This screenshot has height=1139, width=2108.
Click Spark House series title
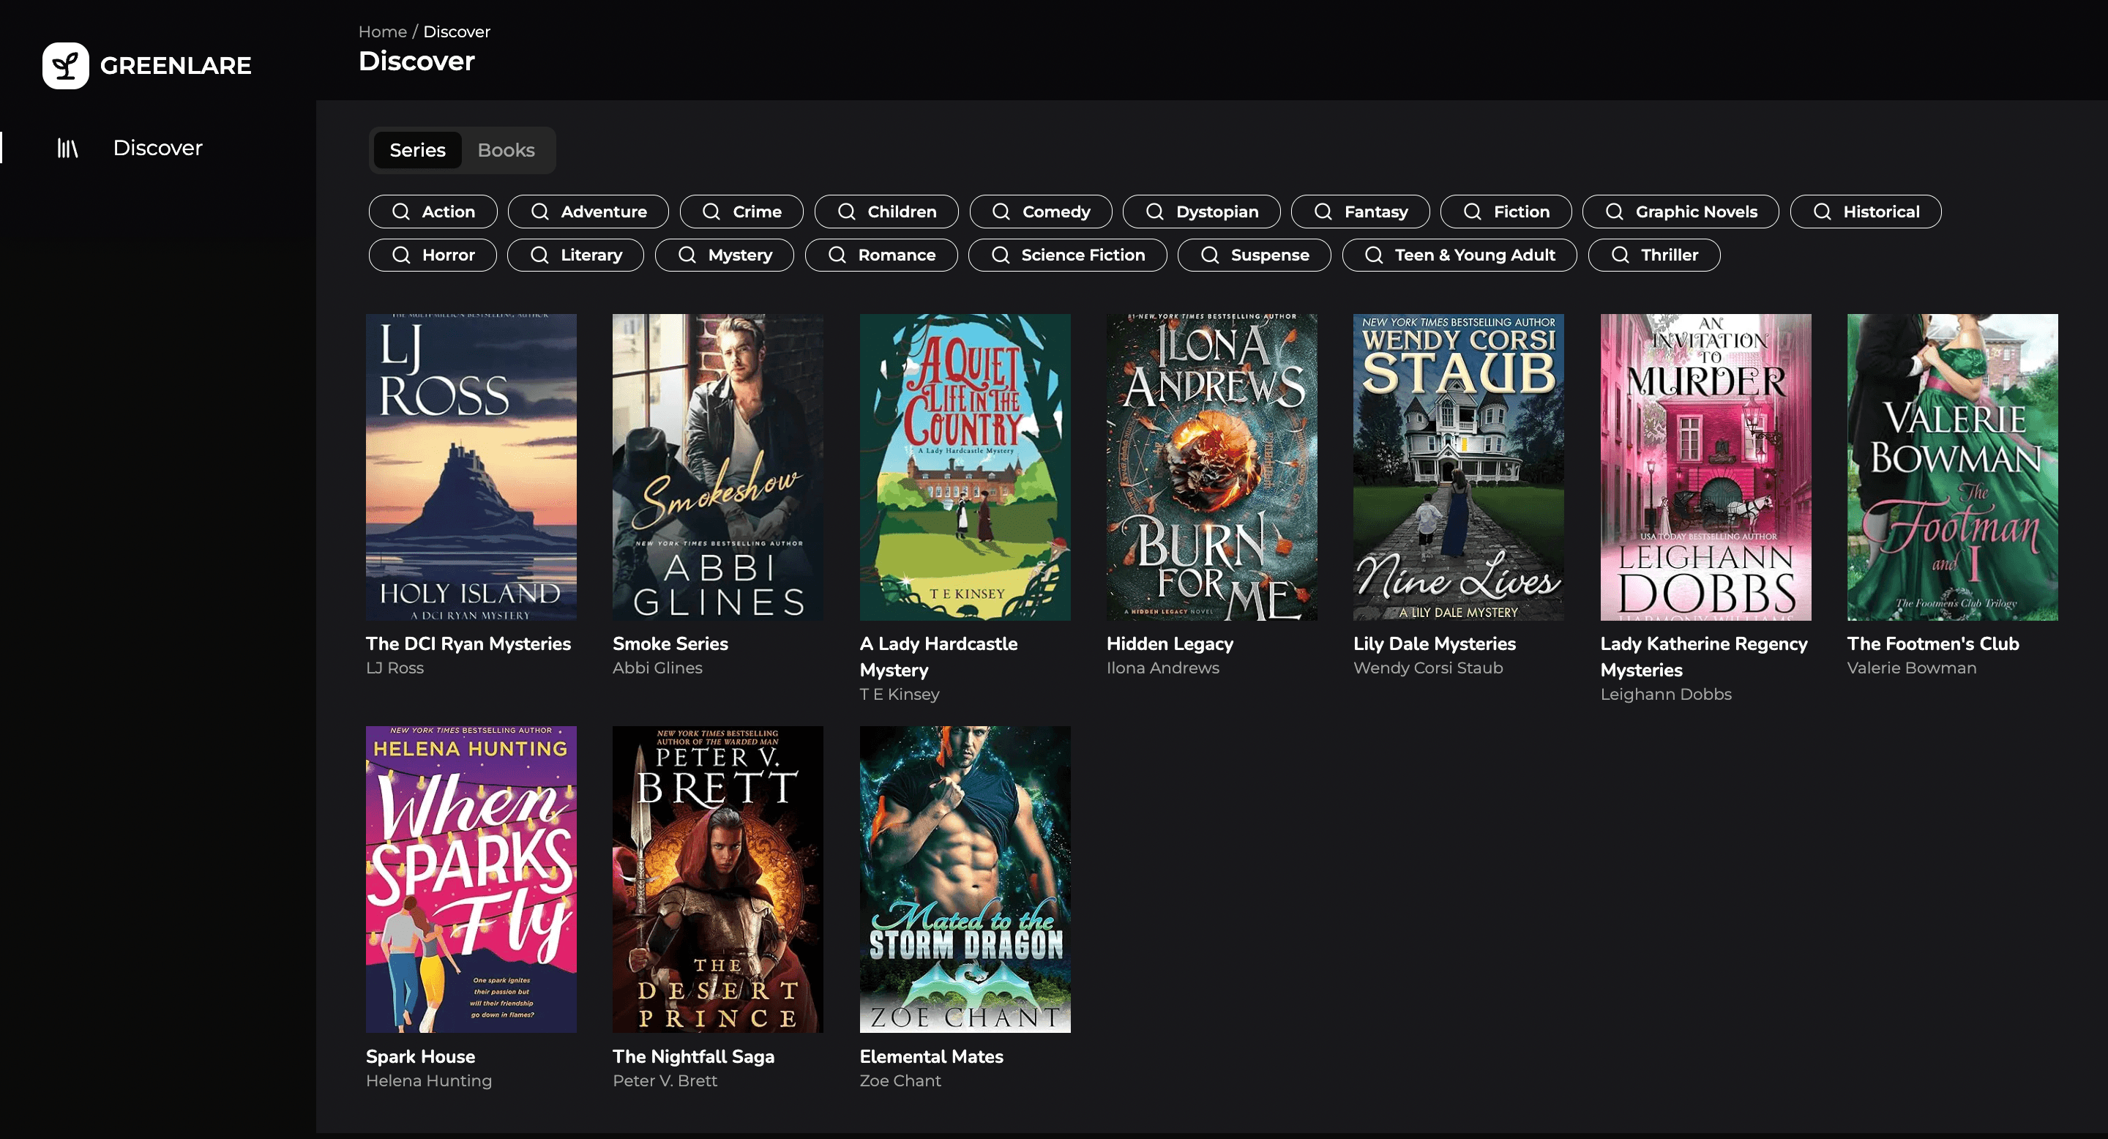(420, 1056)
